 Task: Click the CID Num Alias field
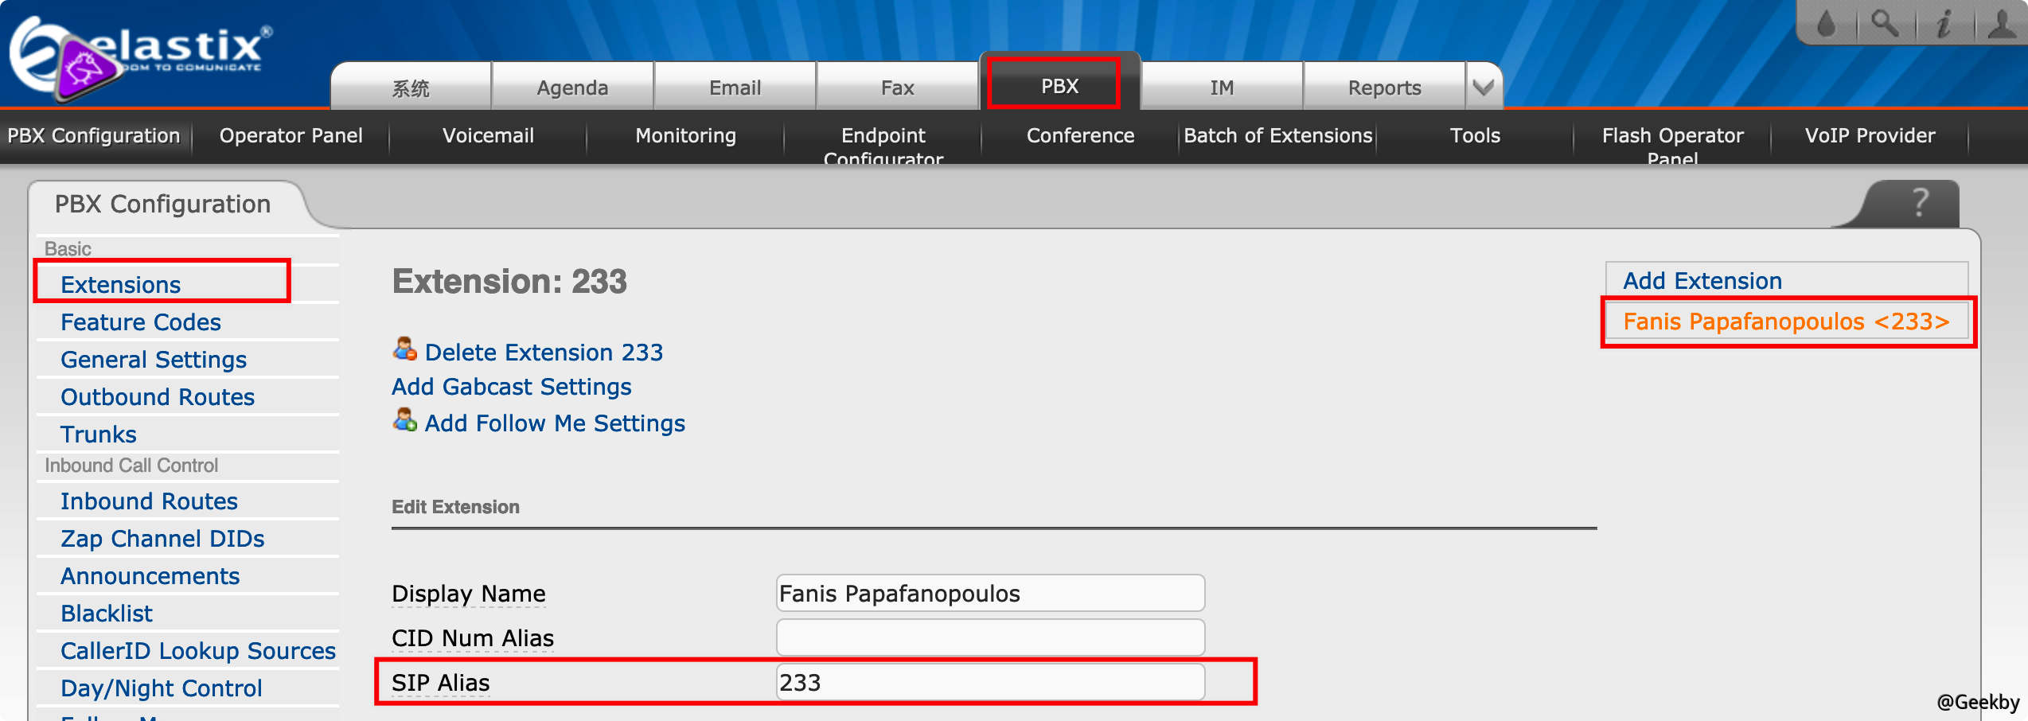989,638
